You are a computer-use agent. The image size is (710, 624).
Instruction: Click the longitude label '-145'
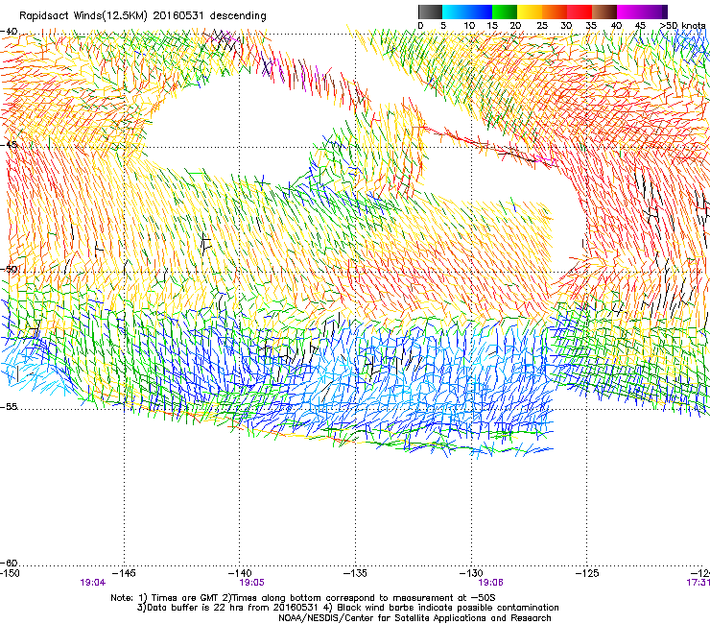click(124, 573)
